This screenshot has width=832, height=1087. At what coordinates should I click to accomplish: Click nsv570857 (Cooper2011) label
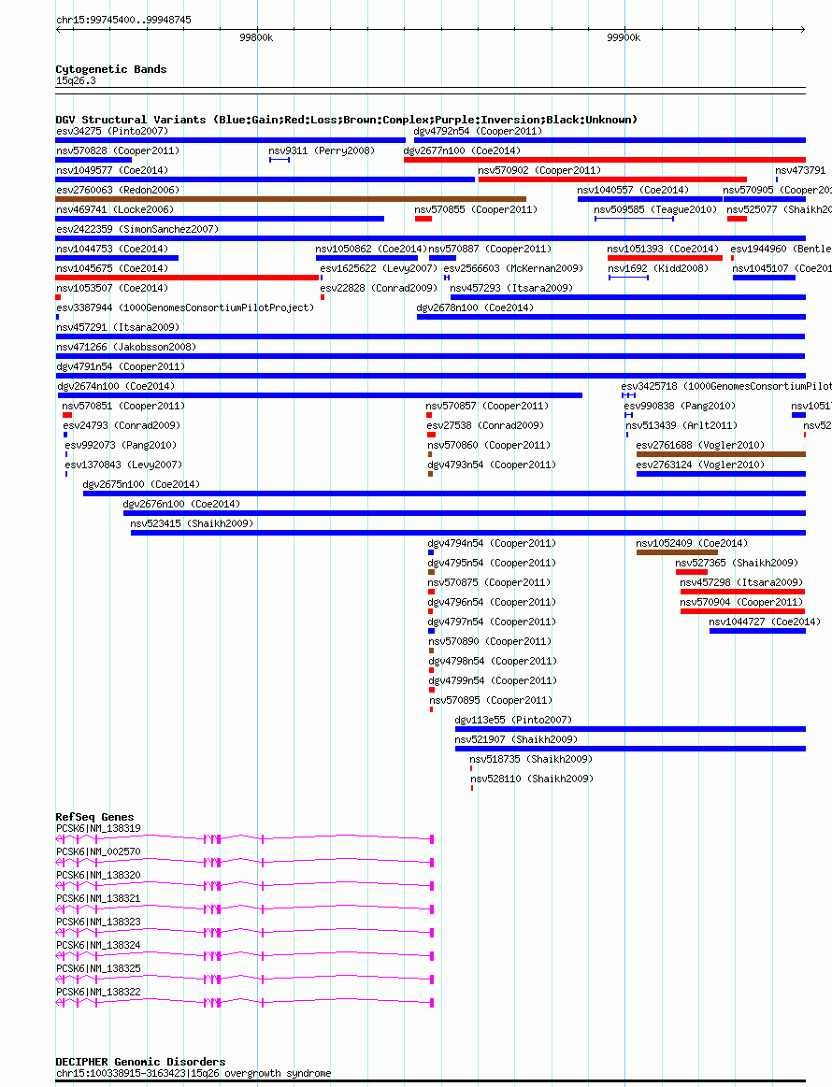487,406
